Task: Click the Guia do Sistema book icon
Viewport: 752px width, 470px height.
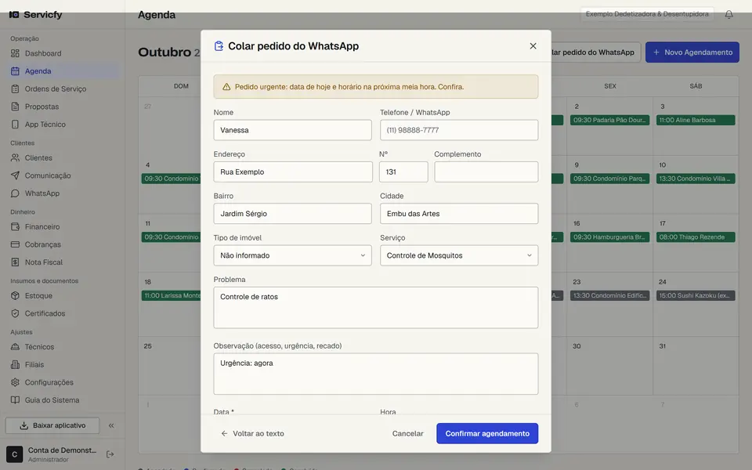Action: [x=16, y=400]
